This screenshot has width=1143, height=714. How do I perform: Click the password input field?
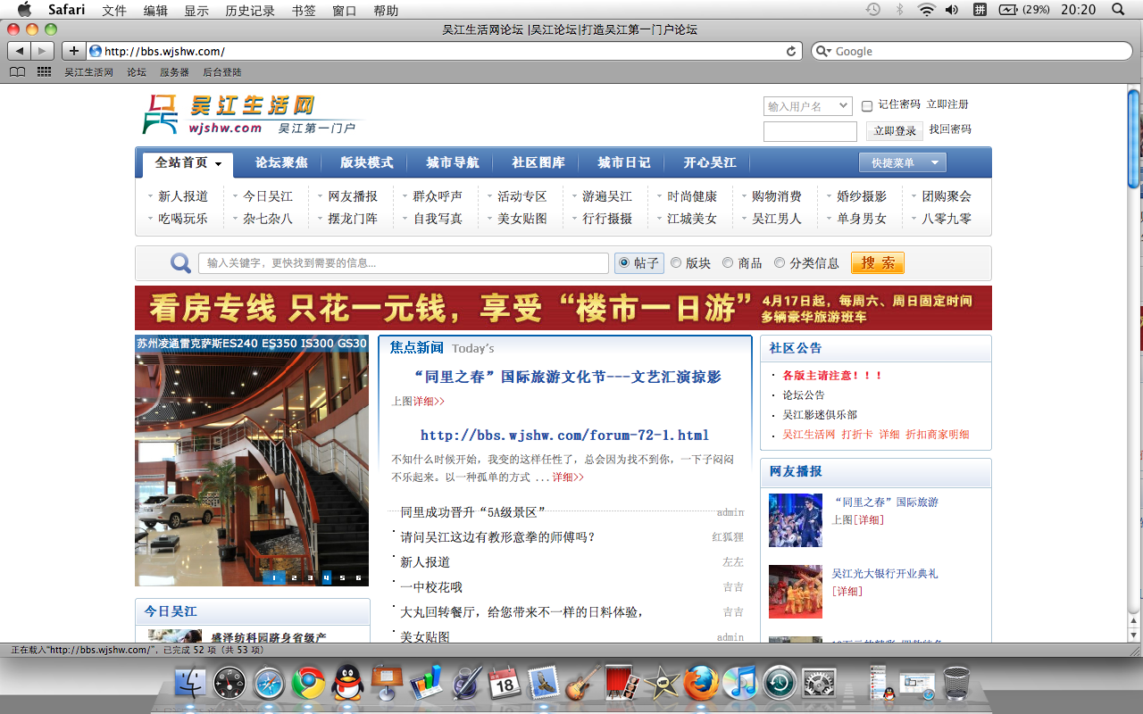[x=810, y=131]
